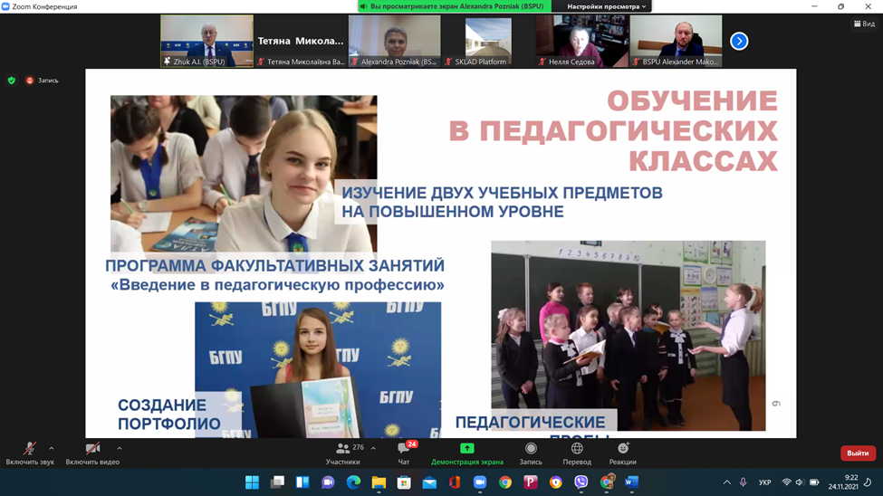Open the notifications moon icon

click(868, 482)
